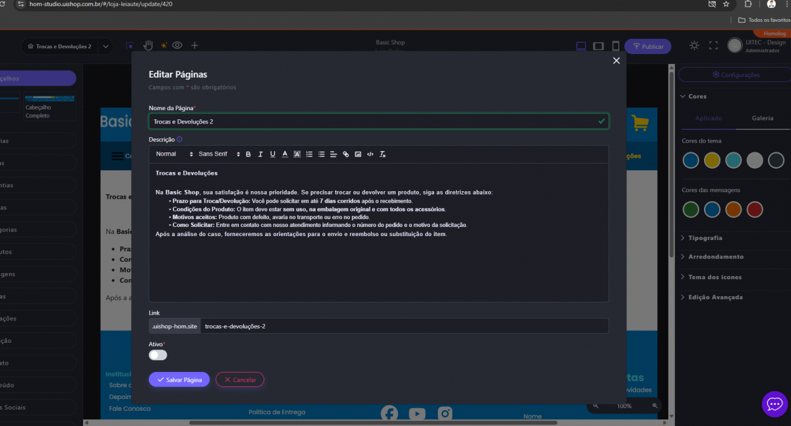This screenshot has width=791, height=426.
Task: Click the underline formatting icon
Action: tap(273, 154)
